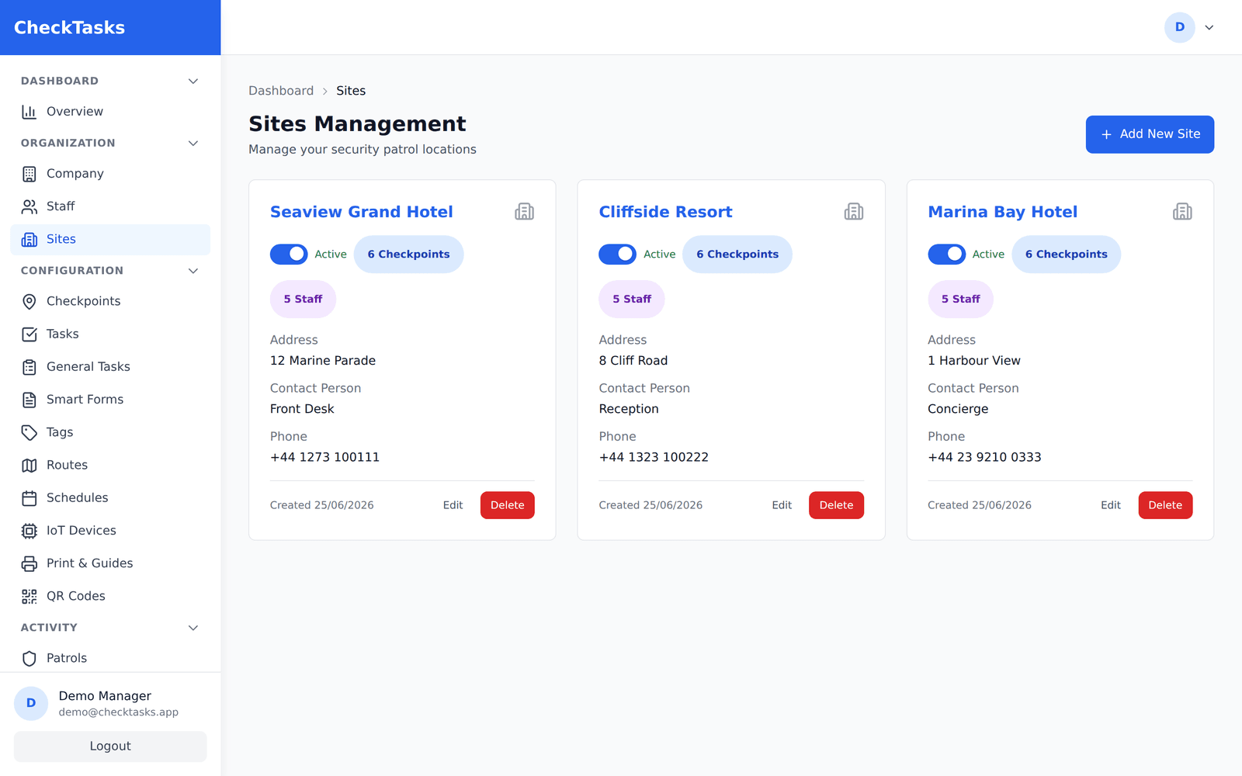This screenshot has width=1242, height=776.
Task: Edit the Marina Bay Hotel site
Action: (x=1111, y=505)
